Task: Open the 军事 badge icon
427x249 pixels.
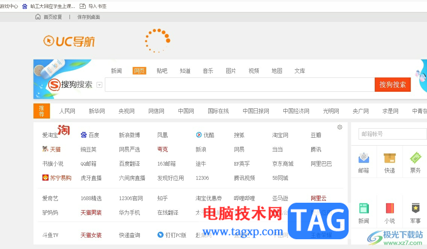Action: tap(416, 208)
